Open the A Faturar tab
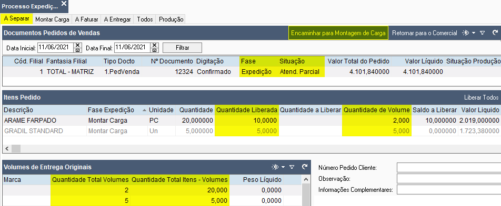 tap(87, 19)
